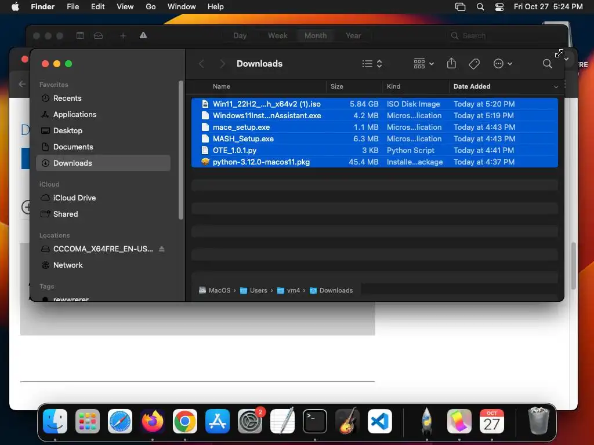Screen dimensions: 594x445
Task: Click the Finder search magnifier icon
Action: [x=547, y=64]
